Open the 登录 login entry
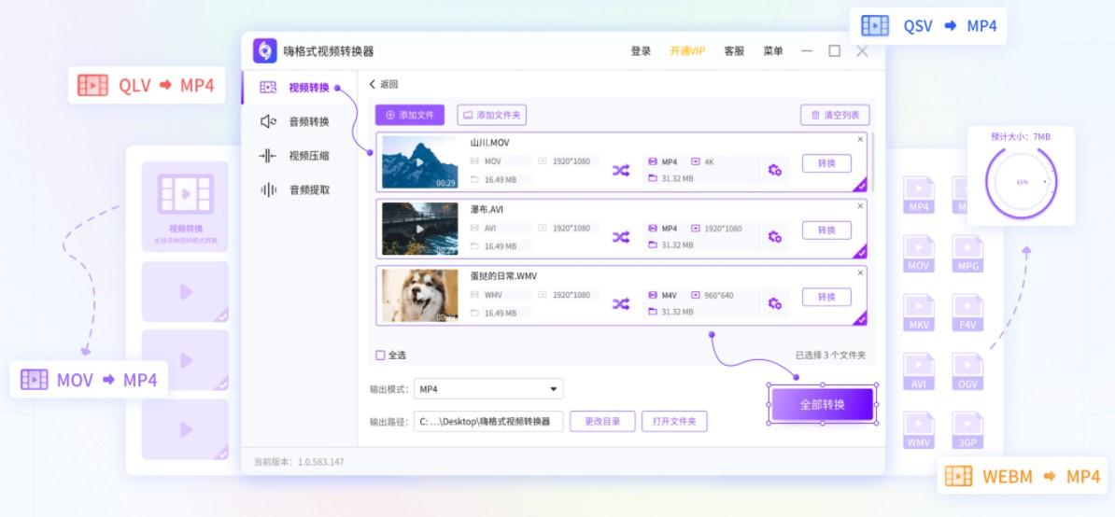Screen dimensions: 1115x517 [641, 51]
